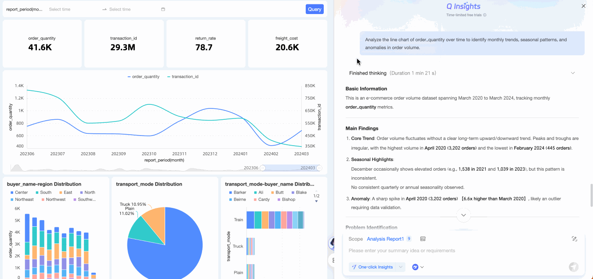
Task: Click the assistant avatar icon at panel edge
Action: (333, 243)
